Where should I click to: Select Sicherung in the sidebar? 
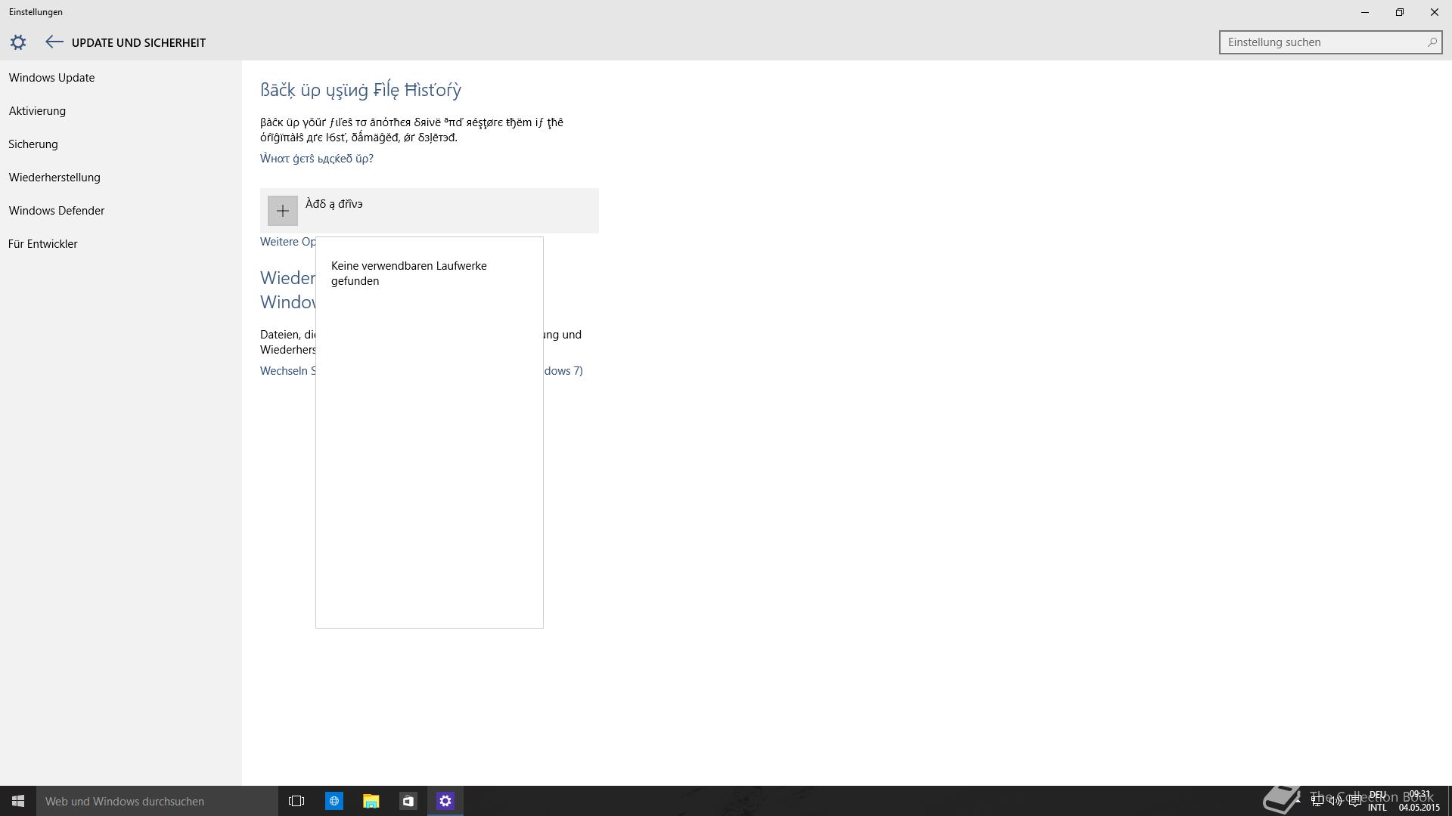point(33,144)
